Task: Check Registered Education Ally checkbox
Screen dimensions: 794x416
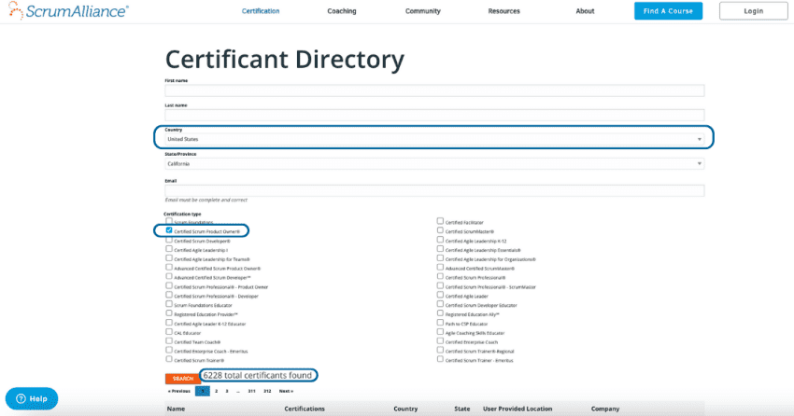Action: (441, 313)
